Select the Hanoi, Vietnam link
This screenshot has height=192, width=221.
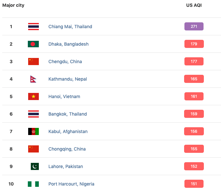[x=64, y=96]
